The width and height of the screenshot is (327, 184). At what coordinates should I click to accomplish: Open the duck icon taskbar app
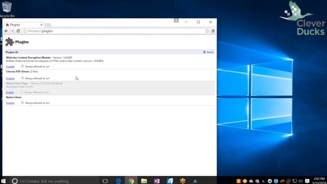195,181
